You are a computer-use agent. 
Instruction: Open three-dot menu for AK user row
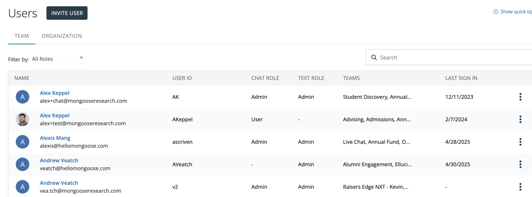click(520, 97)
